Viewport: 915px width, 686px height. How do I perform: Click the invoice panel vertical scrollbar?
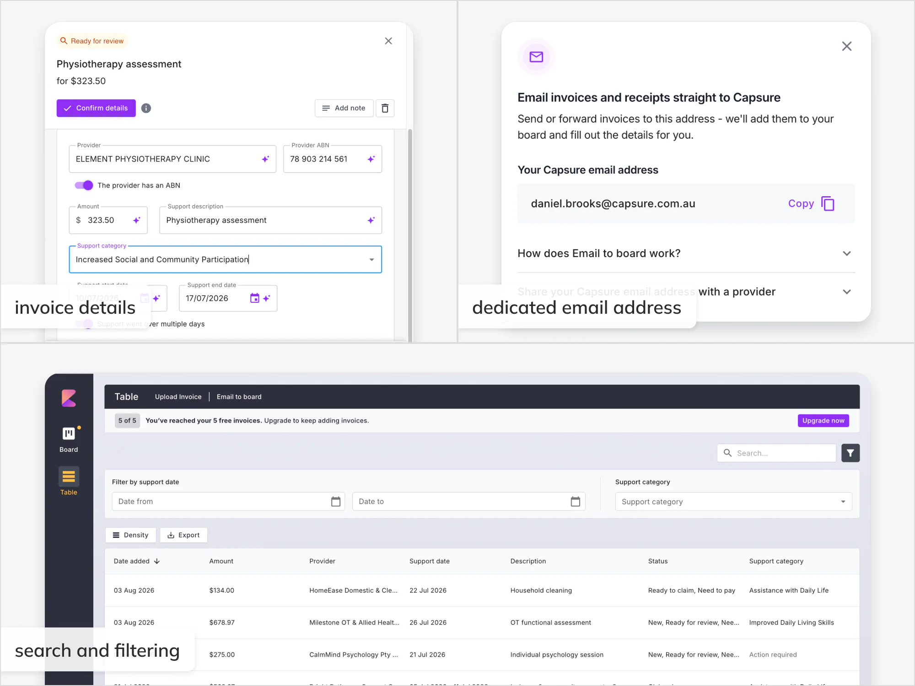pos(410,235)
